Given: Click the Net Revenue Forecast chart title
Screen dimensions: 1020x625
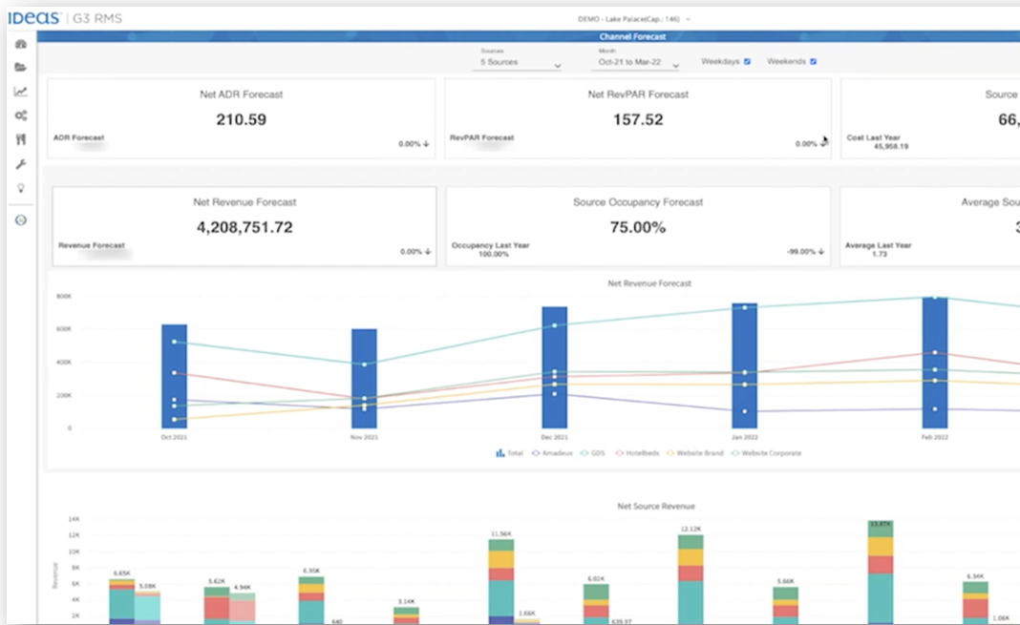Looking at the screenshot, I should click(x=649, y=283).
